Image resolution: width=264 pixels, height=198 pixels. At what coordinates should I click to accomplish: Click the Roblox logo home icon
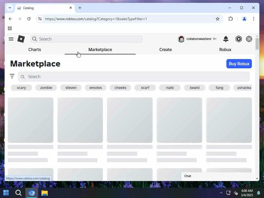(21, 39)
